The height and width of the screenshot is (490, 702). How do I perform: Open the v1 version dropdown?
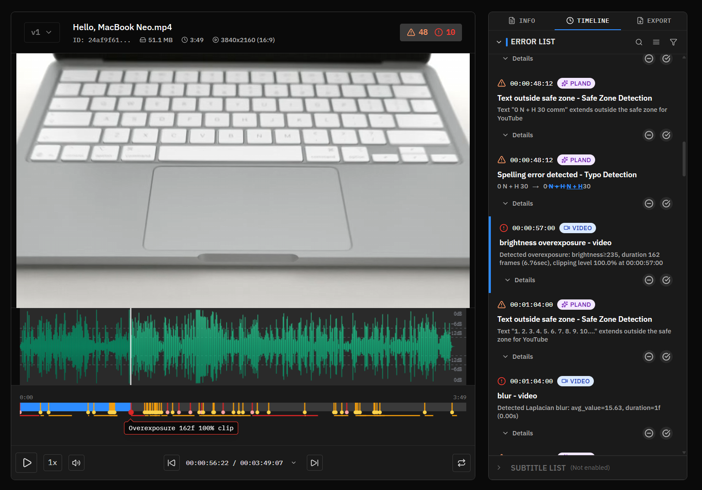click(41, 32)
